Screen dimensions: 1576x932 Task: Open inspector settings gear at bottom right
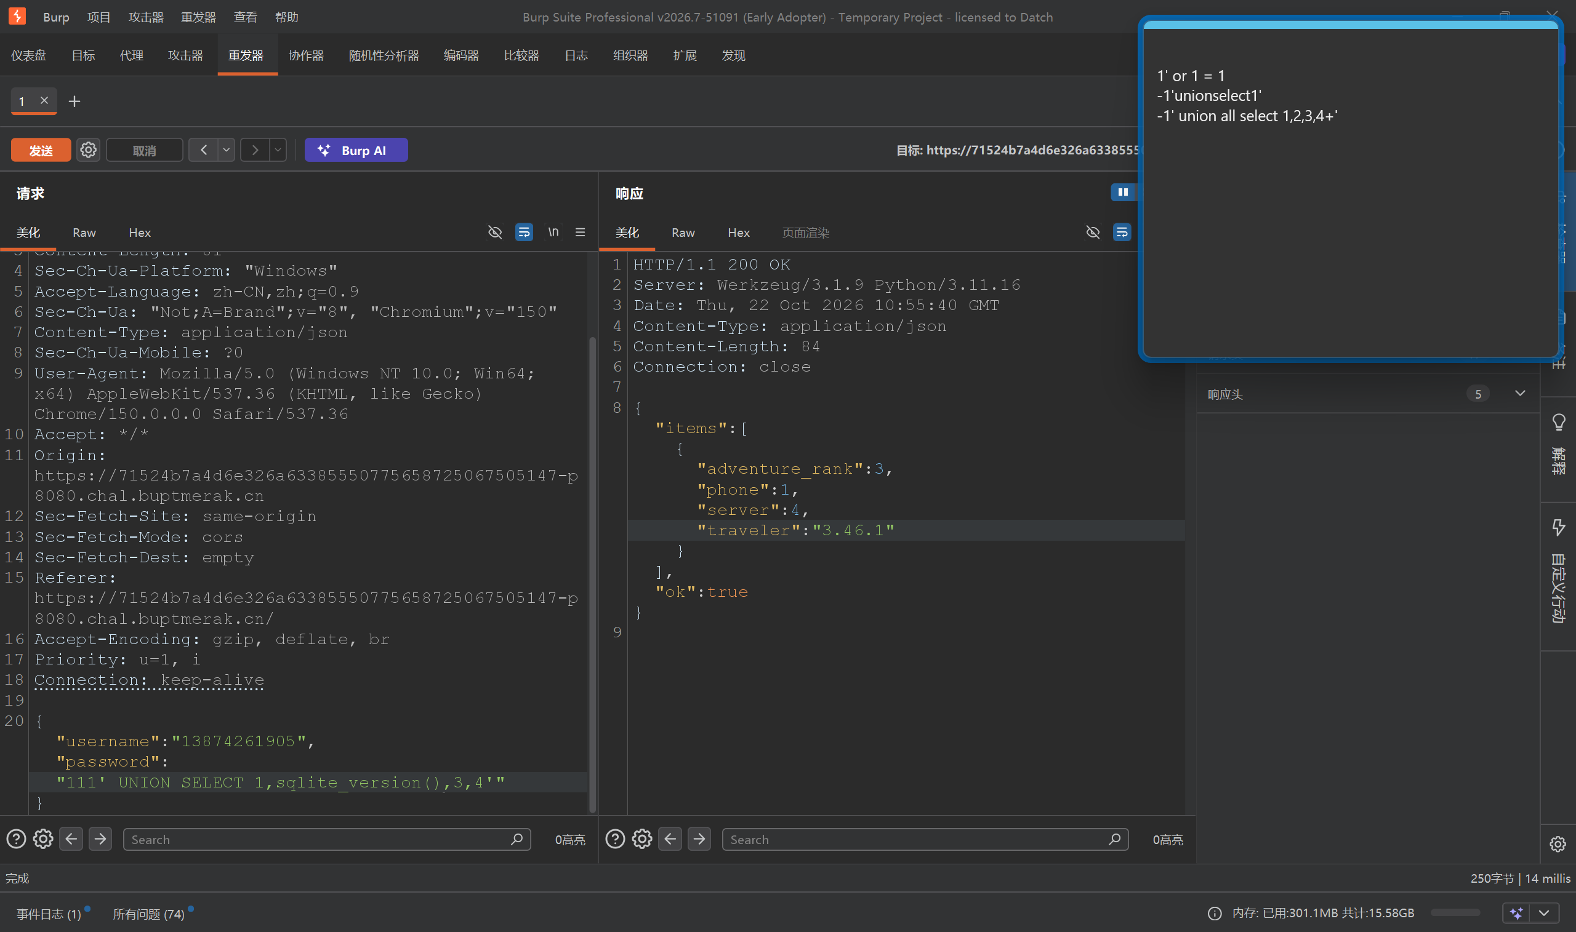(1558, 844)
